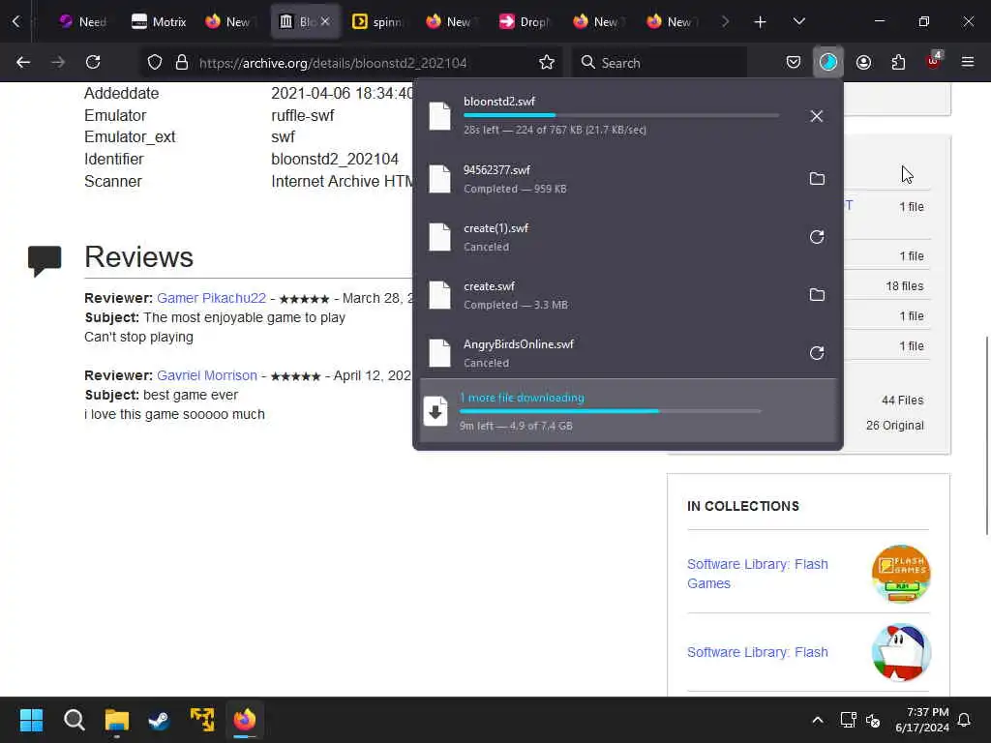The width and height of the screenshot is (991, 743).
Task: Click the 26 Original text
Action: pos(894,426)
